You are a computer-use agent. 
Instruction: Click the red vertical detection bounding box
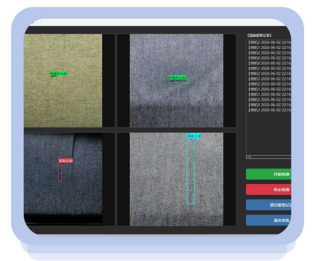point(60,172)
